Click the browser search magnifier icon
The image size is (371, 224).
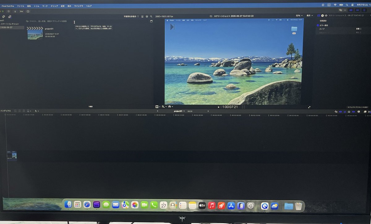pos(151,16)
